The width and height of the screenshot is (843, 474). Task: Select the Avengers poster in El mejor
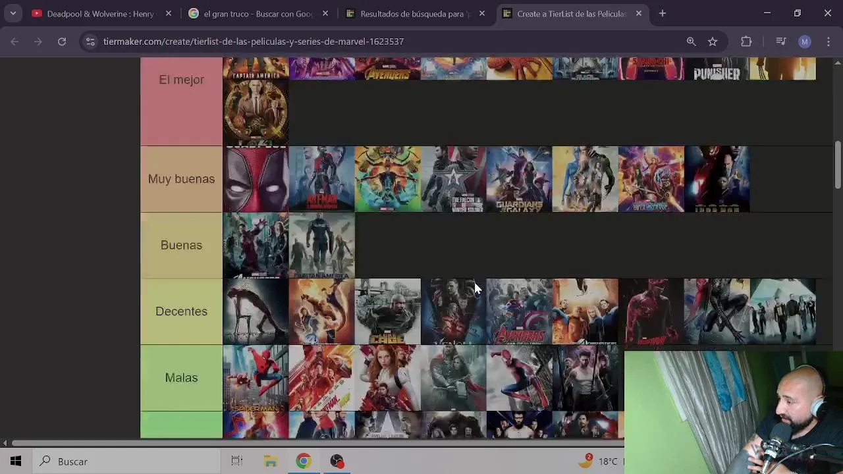click(387, 68)
